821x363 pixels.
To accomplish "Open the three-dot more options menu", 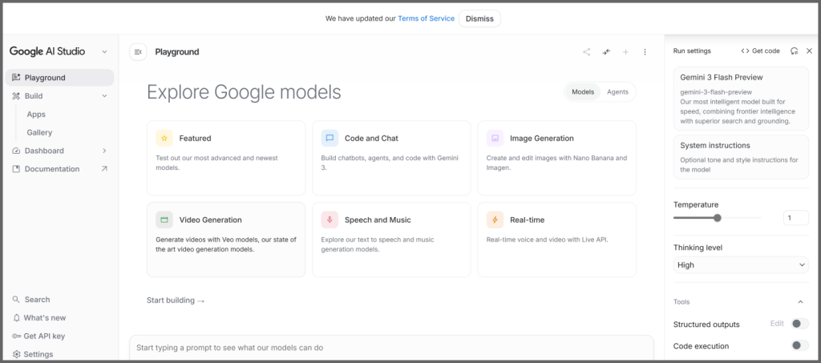I will point(645,52).
